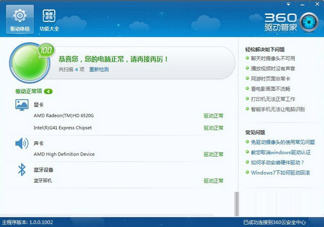Select the 声卡 category label
Viewport: 324px width, 227px height.
(x=38, y=143)
